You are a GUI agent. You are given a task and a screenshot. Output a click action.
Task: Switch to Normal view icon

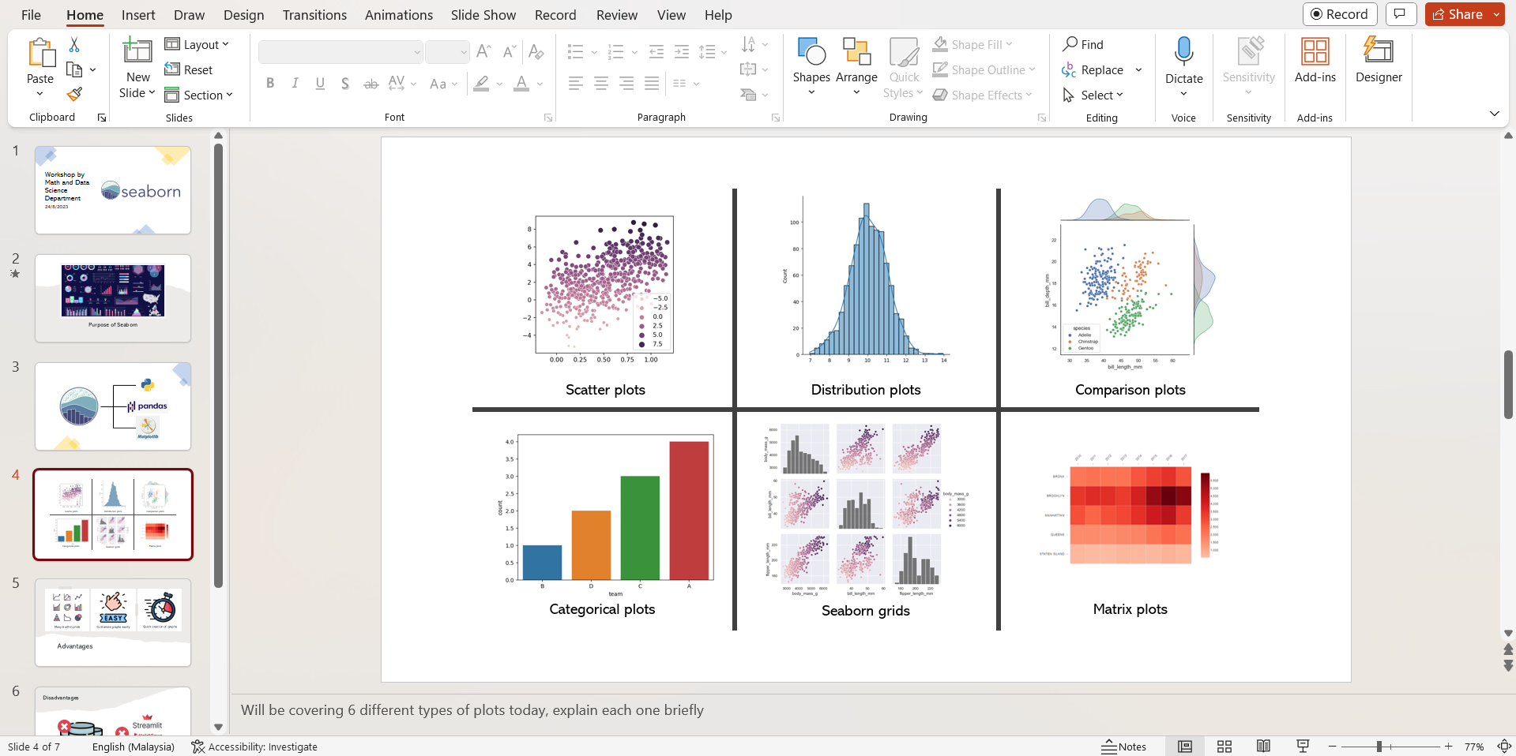[1185, 747]
